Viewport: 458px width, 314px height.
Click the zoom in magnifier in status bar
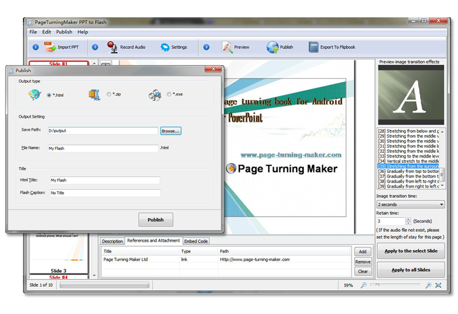(x=428, y=285)
